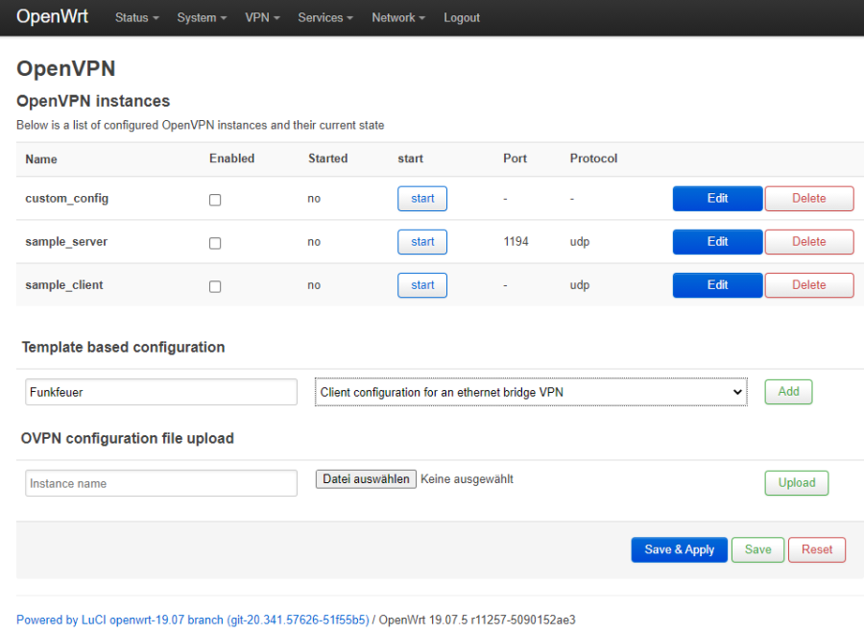Viewport: 864px width, 633px height.
Task: Expand the Network menu
Action: tap(397, 17)
